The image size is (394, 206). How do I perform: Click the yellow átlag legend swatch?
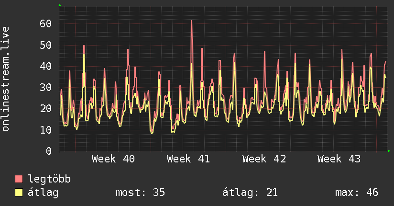pos(19,193)
